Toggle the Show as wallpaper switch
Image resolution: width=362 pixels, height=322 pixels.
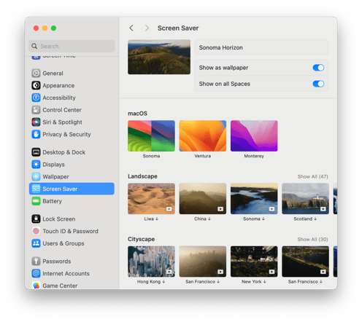[318, 68]
